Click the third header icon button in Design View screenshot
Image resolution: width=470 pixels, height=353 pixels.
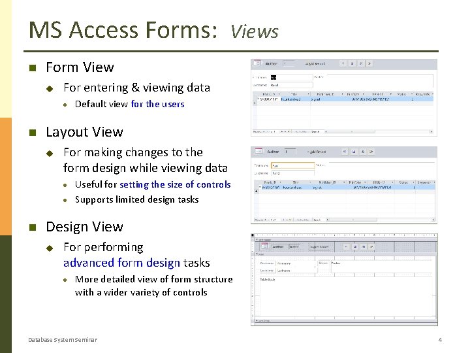click(x=364, y=246)
